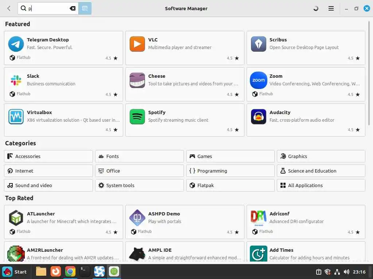Viewport: 373px width, 279px height.
Task: Click the Spotify green icon
Action: (x=137, y=117)
